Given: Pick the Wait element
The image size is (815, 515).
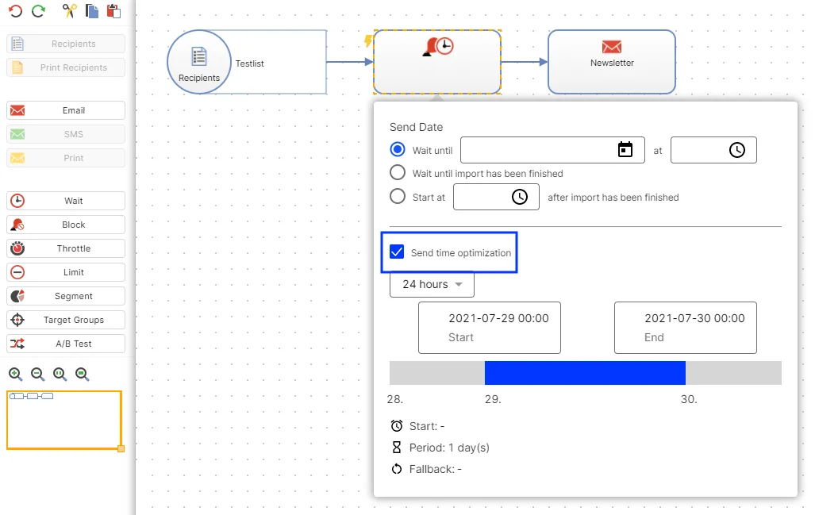Looking at the screenshot, I should coord(66,201).
